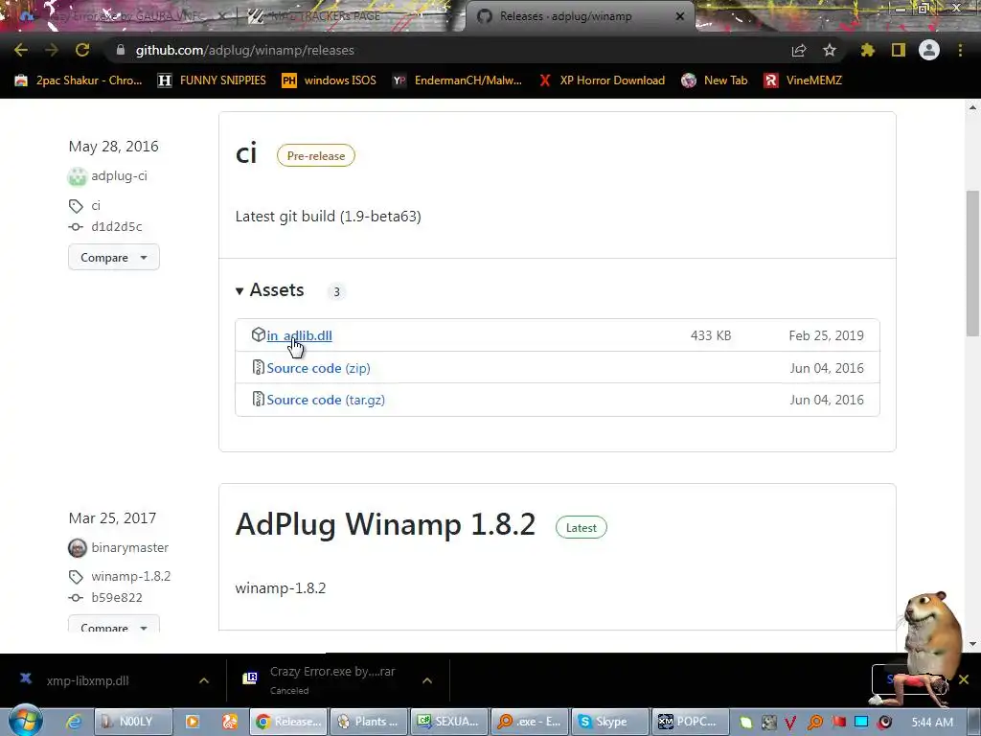Switch to the Skype taskbar window
The height and width of the screenshot is (736, 981).
tap(610, 722)
